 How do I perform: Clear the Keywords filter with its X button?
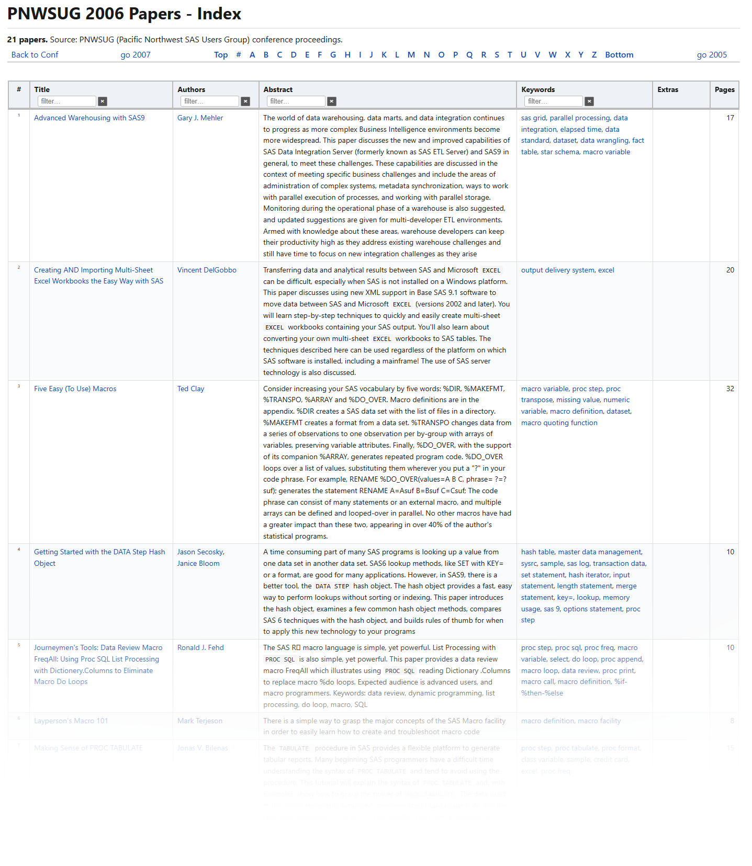pyautogui.click(x=589, y=101)
